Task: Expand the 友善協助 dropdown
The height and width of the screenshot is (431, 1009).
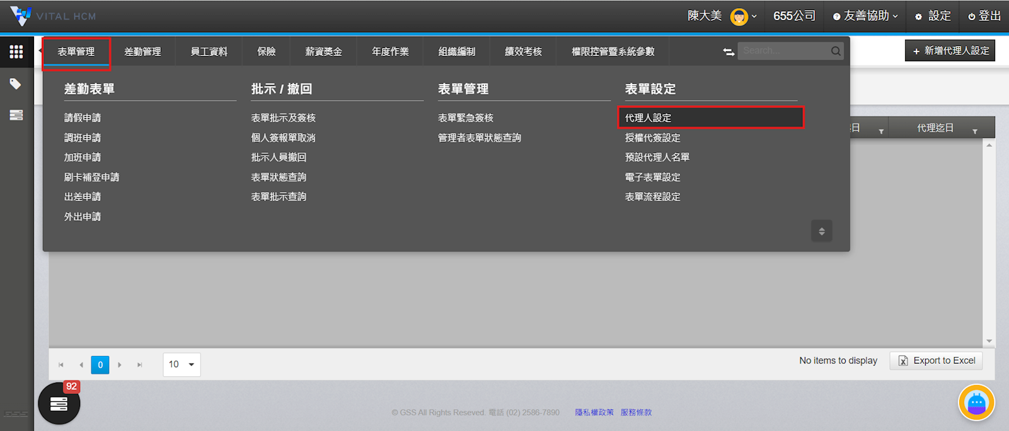Action: (865, 16)
